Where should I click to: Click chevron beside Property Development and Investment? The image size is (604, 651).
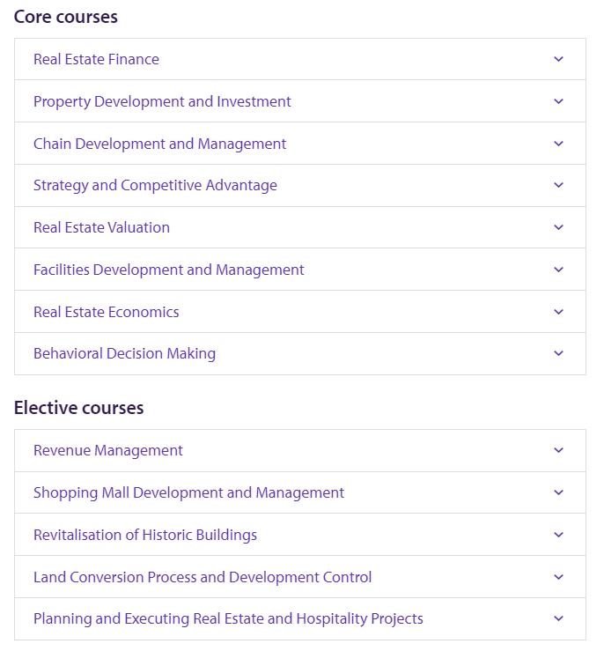pos(558,101)
